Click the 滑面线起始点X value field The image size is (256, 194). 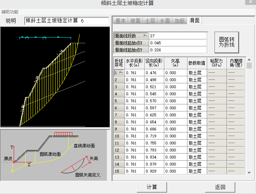178,43
